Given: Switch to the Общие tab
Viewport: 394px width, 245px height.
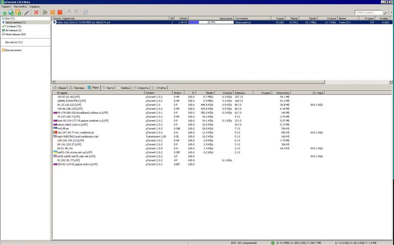Looking at the screenshot, I should (x=60, y=88).
